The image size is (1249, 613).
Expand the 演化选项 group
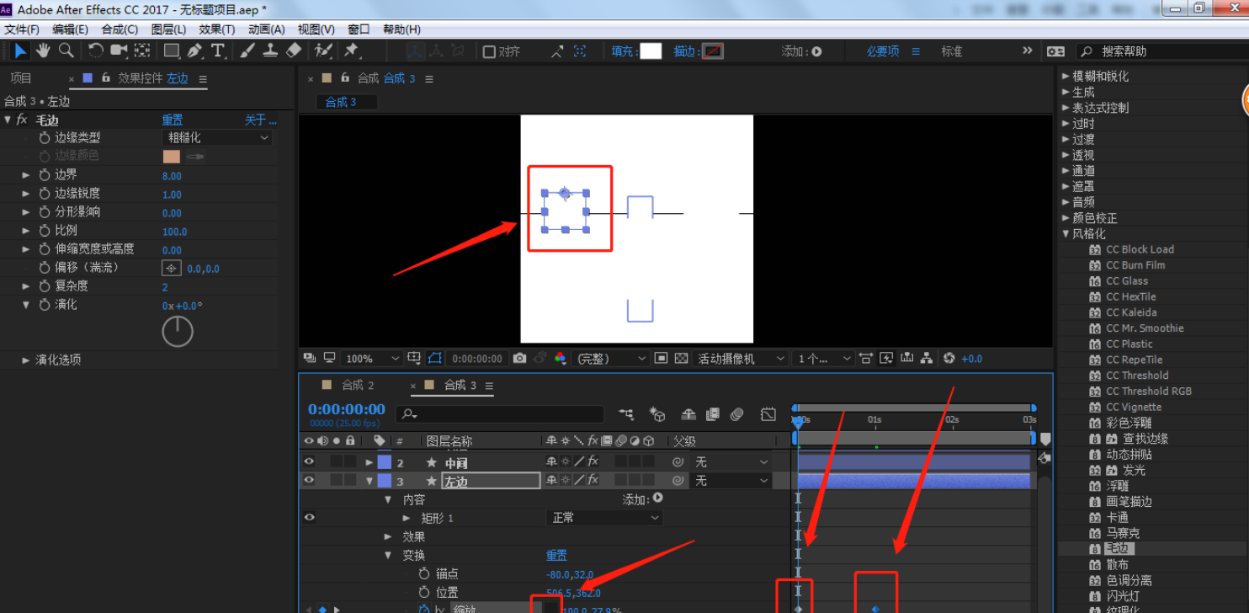coord(26,360)
